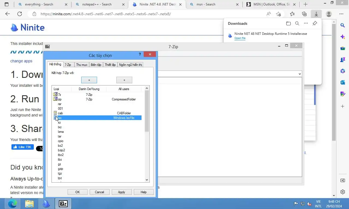Click the plus button above Darrin DeYoung
This screenshot has height=209, width=349.
tap(89, 80)
